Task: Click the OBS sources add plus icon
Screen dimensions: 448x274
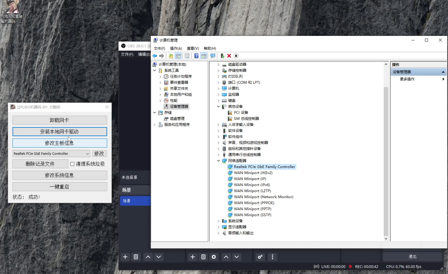Action: pos(193,257)
